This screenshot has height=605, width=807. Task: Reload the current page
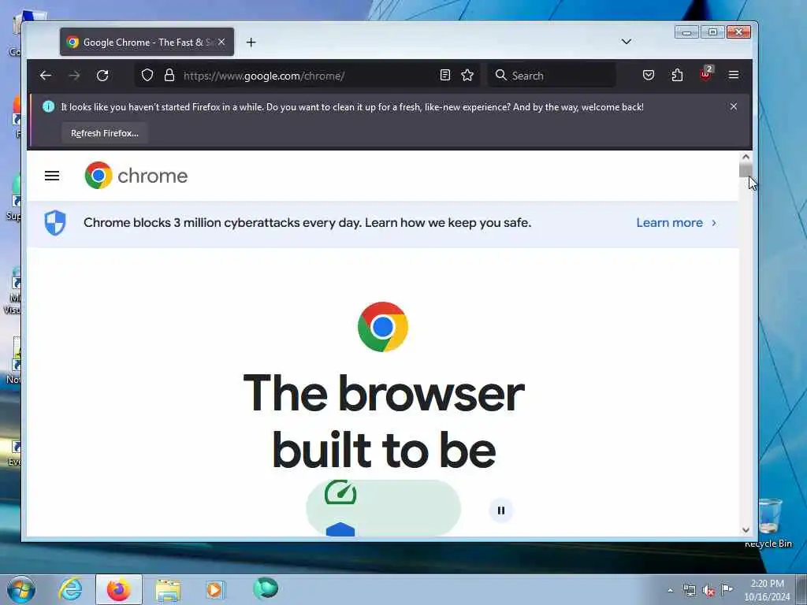click(102, 76)
